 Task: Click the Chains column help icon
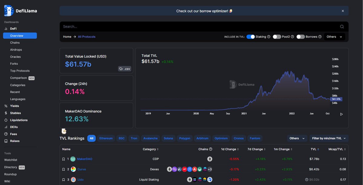pyautogui.click(x=211, y=149)
